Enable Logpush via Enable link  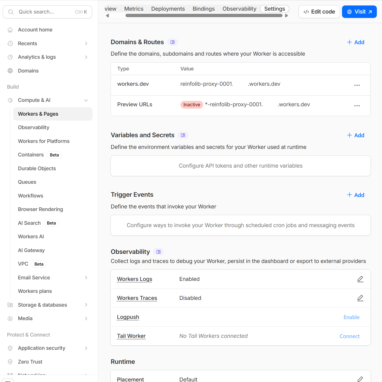click(x=352, y=317)
